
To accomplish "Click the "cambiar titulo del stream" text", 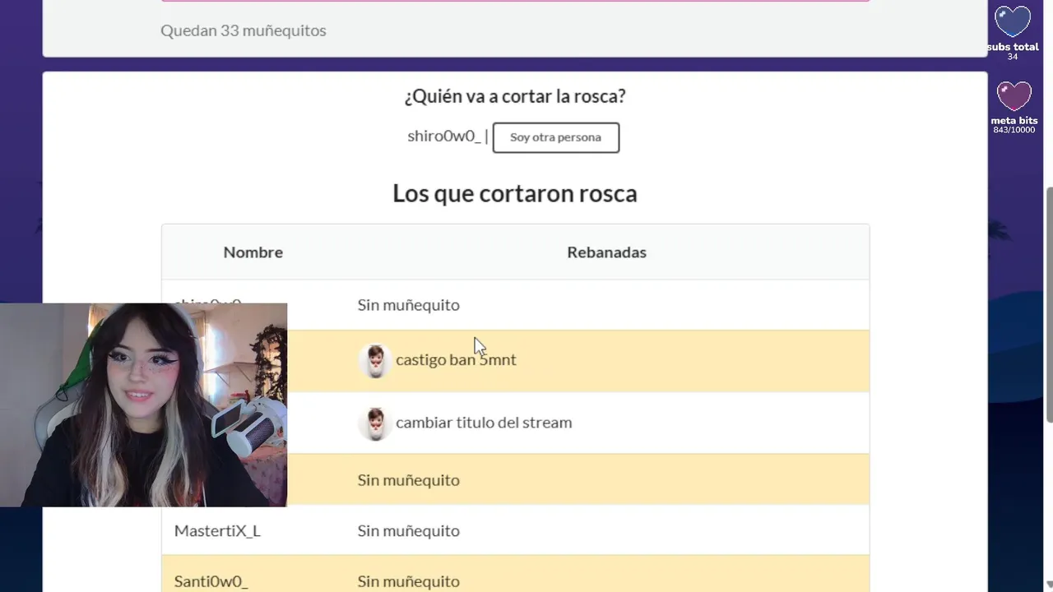I will 484,423.
